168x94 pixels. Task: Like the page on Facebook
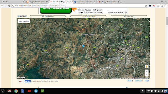pyautogui.click(x=28, y=81)
